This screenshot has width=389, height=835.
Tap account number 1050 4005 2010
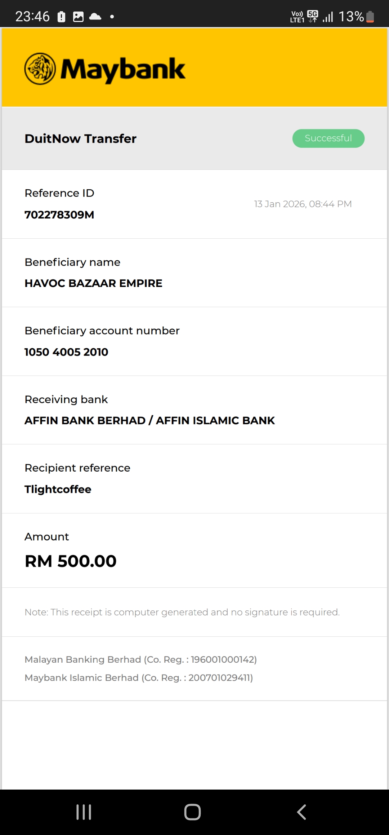(66, 352)
